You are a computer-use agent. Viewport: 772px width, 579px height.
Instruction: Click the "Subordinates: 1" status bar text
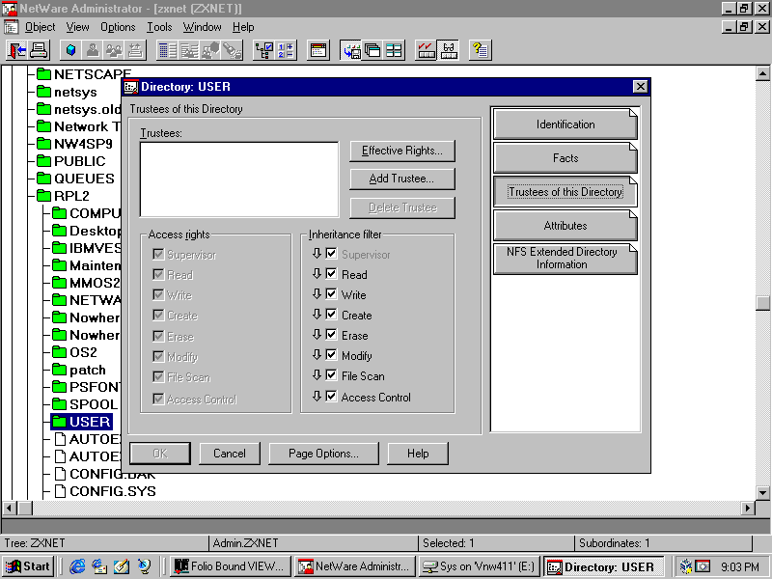point(614,543)
